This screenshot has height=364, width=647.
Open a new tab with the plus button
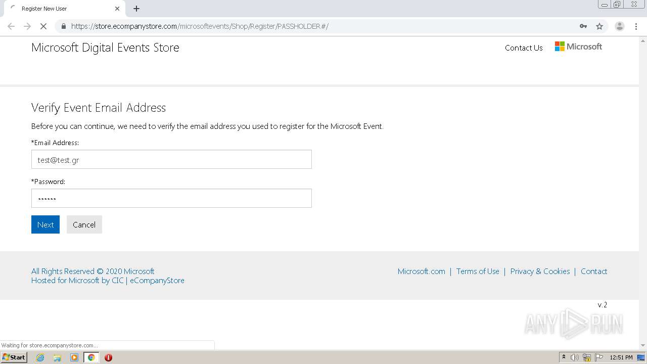[136, 9]
